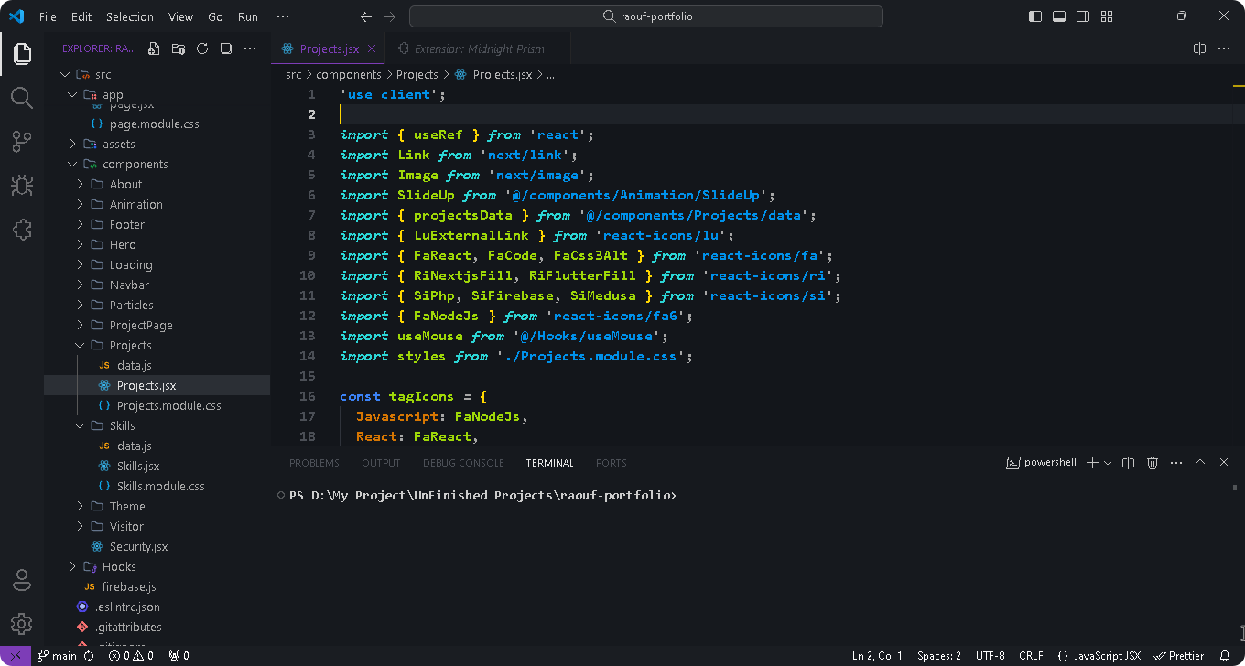Refresh the Explorer file tree
This screenshot has height=666, width=1245.
[x=202, y=48]
